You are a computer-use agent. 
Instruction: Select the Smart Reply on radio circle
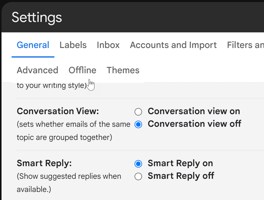coord(138,164)
